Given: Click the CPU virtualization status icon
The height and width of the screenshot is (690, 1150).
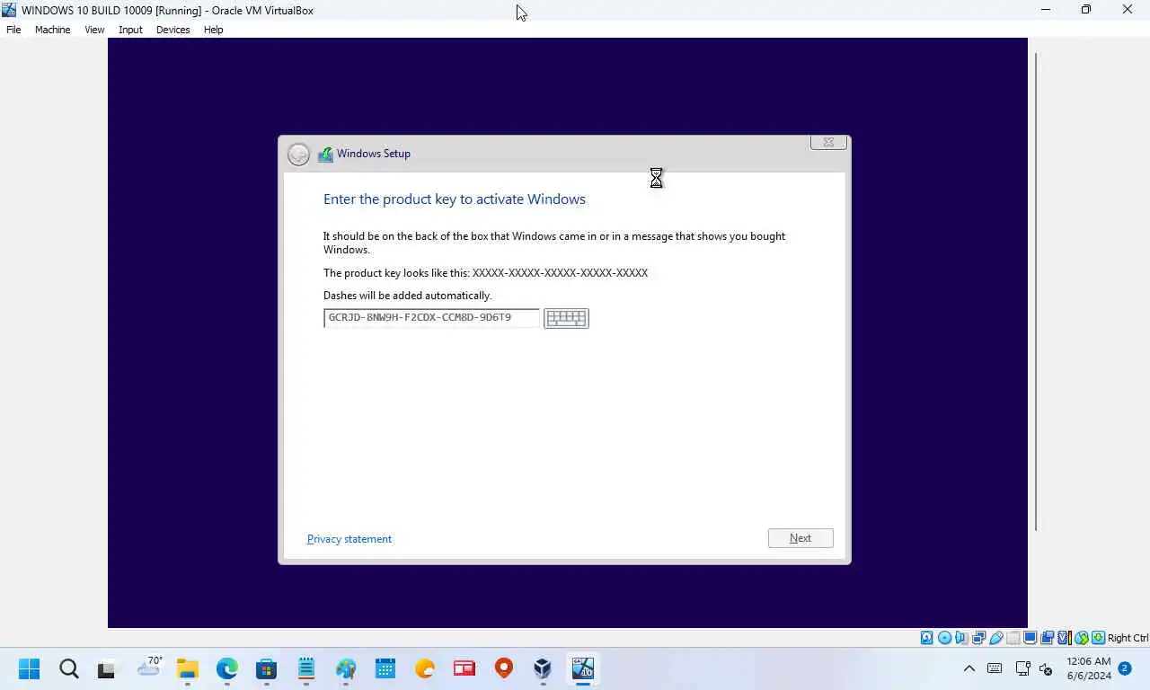Looking at the screenshot, I should pyautogui.click(x=1064, y=638).
